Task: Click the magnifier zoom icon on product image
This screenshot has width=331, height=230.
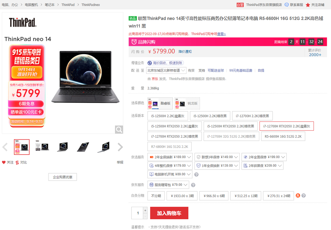Action: (x=119, y=129)
